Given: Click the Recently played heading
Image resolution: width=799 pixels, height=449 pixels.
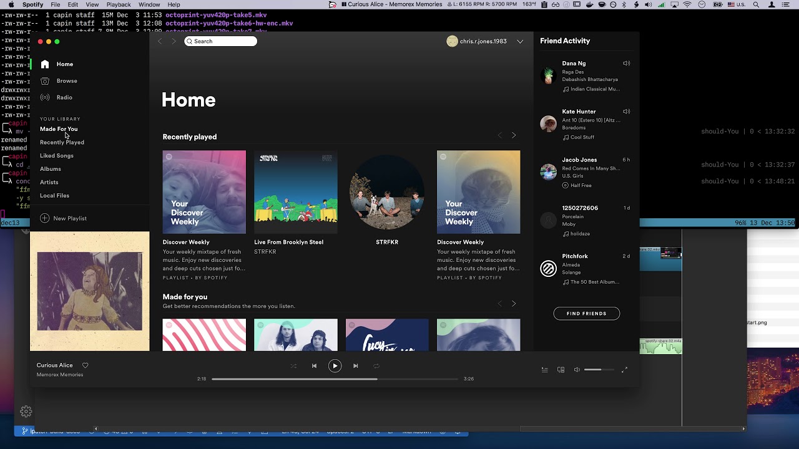Looking at the screenshot, I should pyautogui.click(x=190, y=137).
